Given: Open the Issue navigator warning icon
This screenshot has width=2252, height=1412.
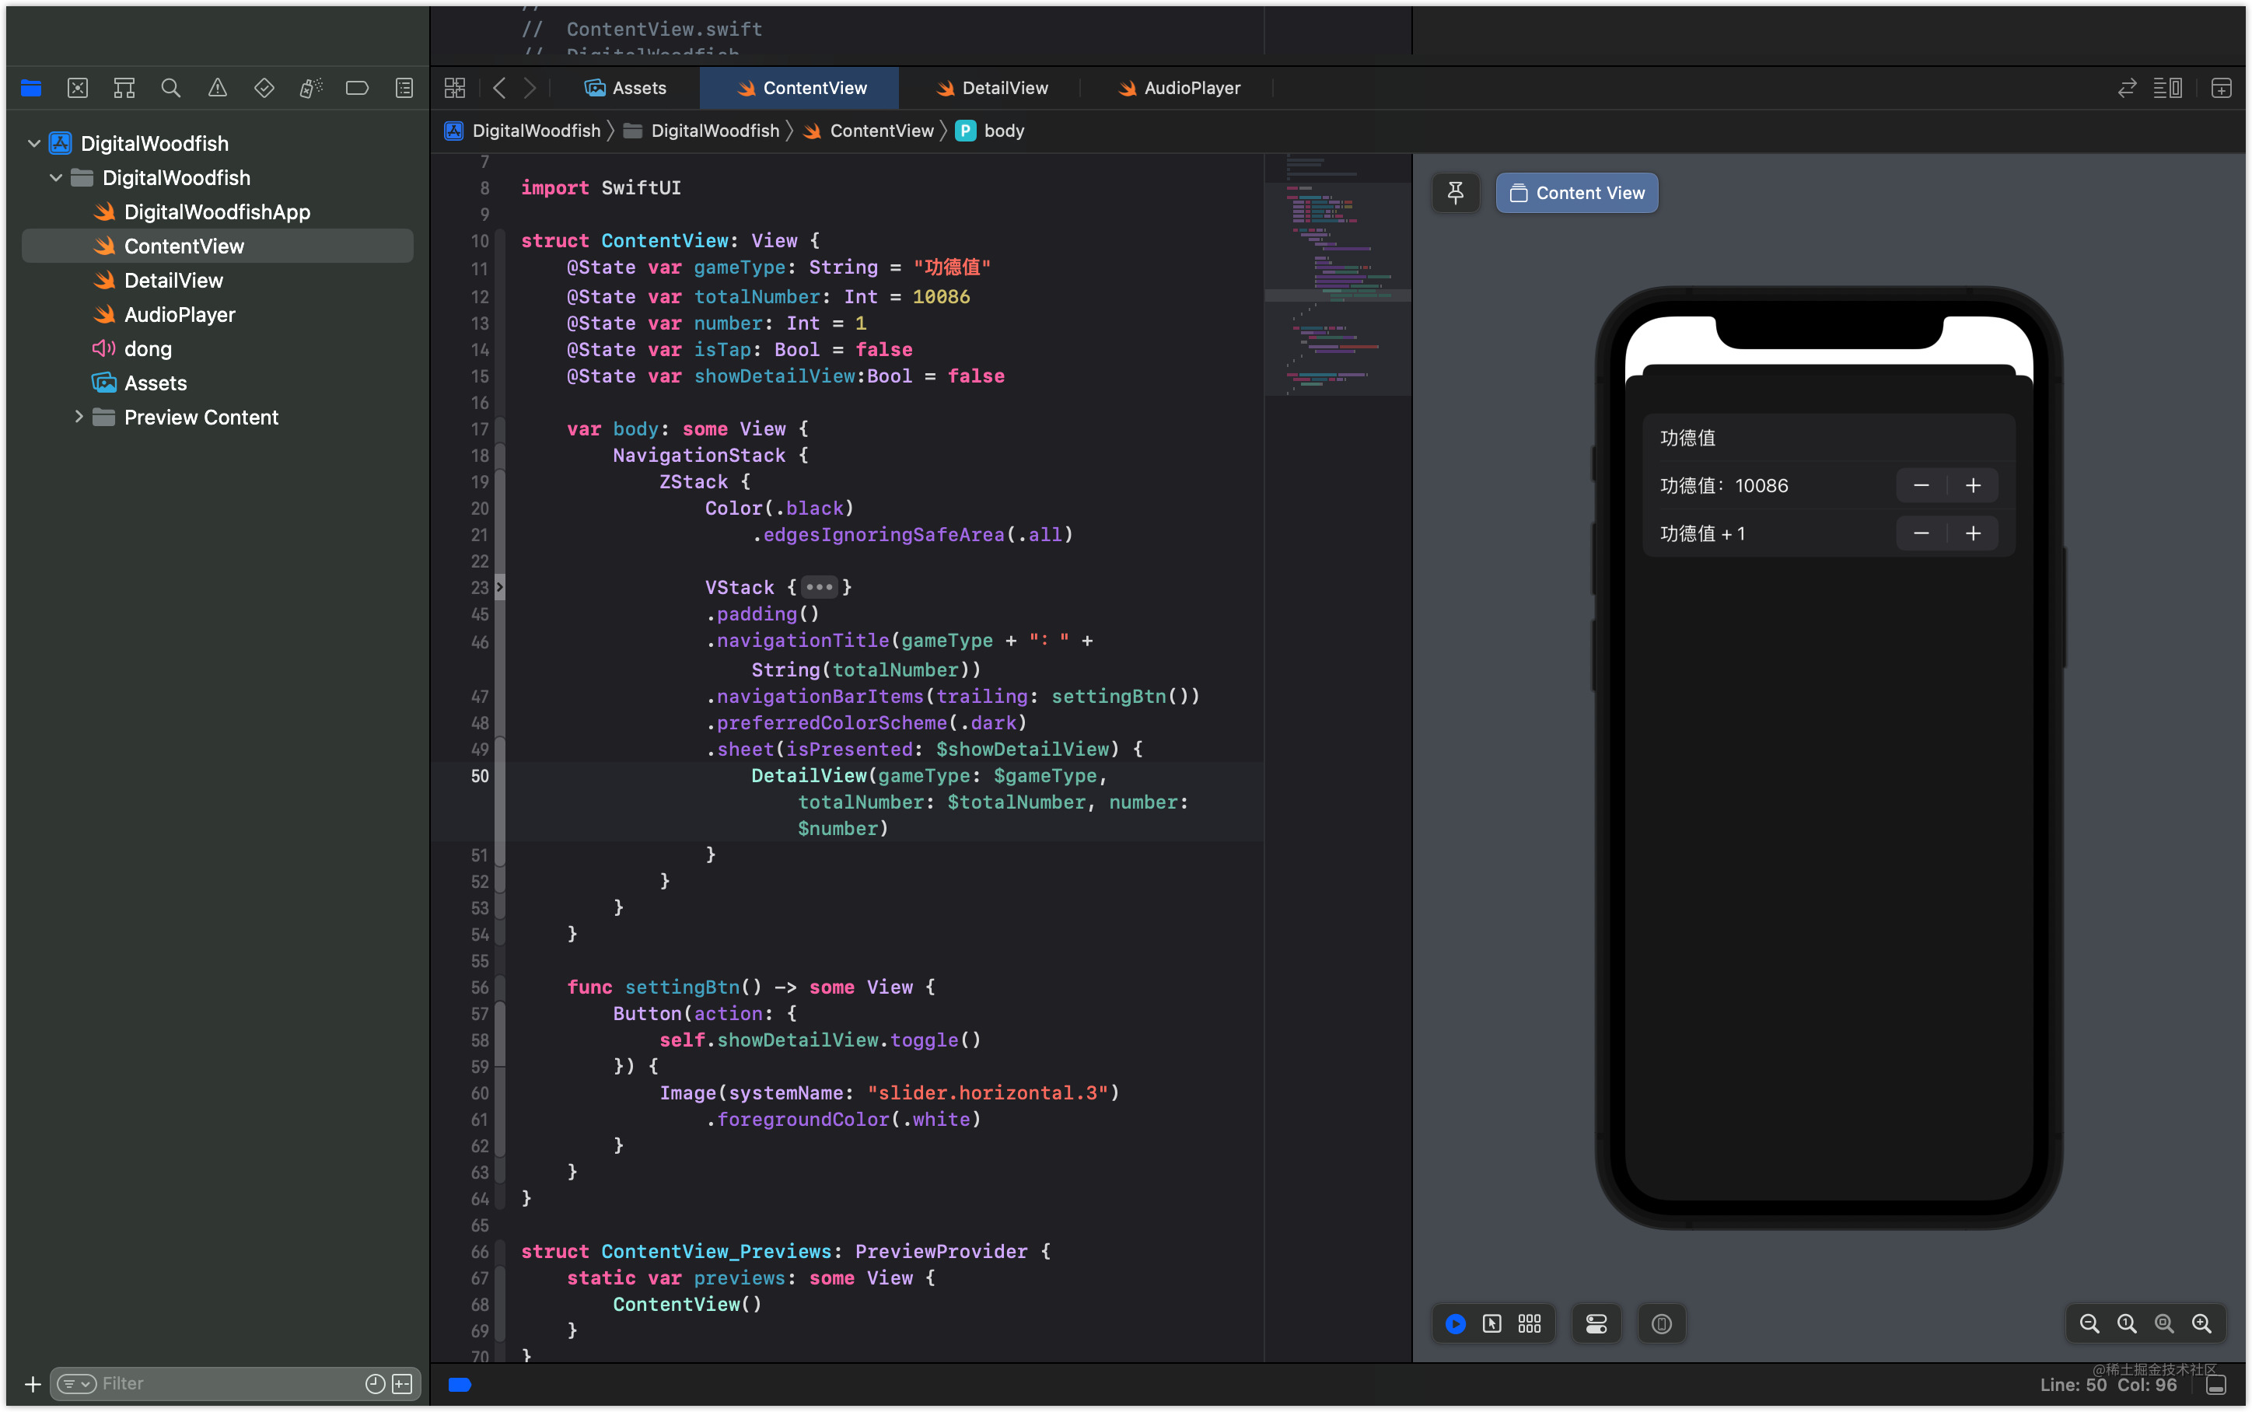Looking at the screenshot, I should [218, 88].
